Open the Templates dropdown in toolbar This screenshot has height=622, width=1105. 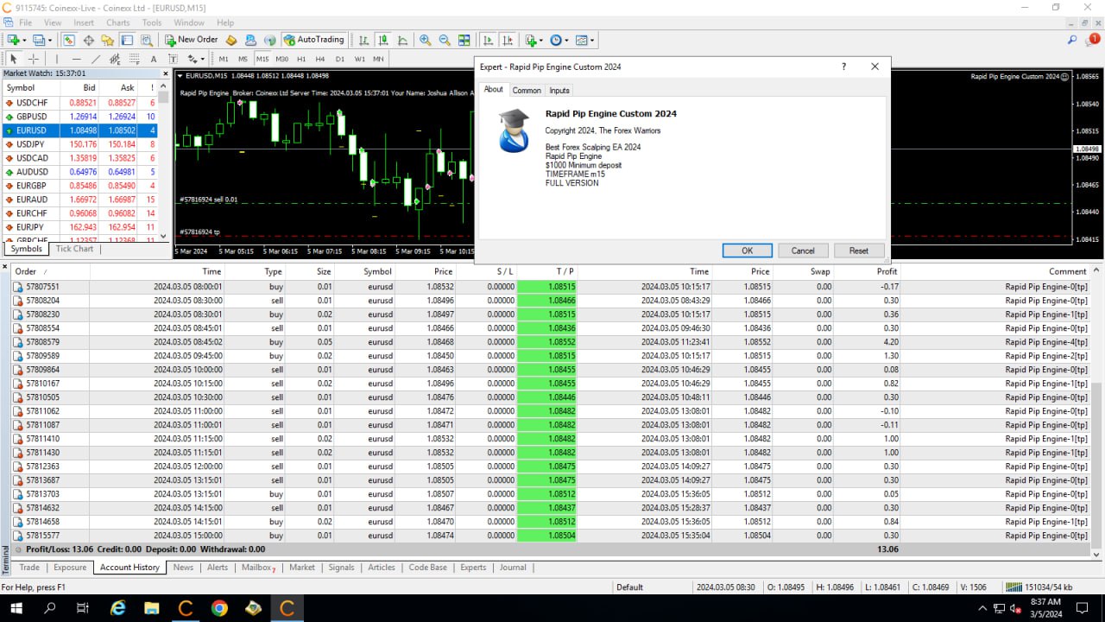pos(585,40)
